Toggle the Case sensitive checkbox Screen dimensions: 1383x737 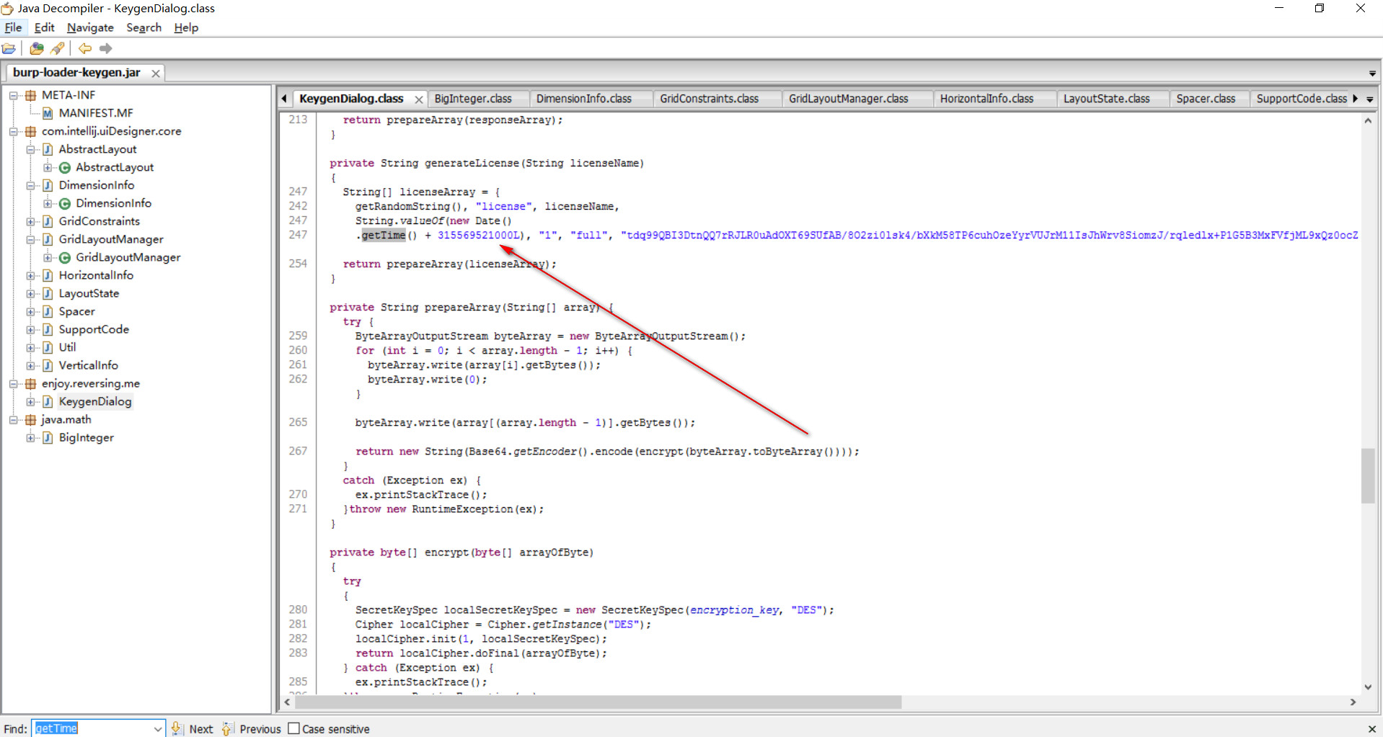293,728
